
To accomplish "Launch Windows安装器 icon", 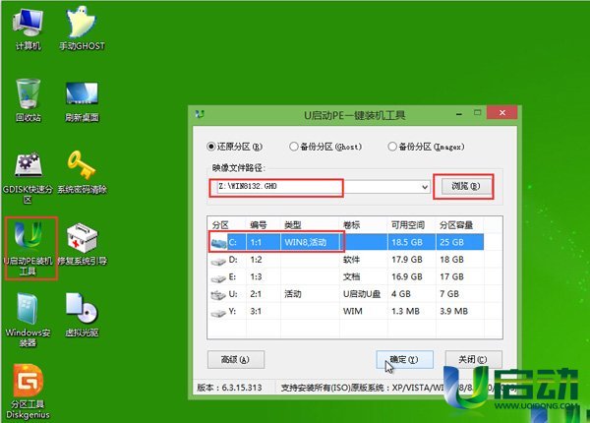I will [x=28, y=320].
